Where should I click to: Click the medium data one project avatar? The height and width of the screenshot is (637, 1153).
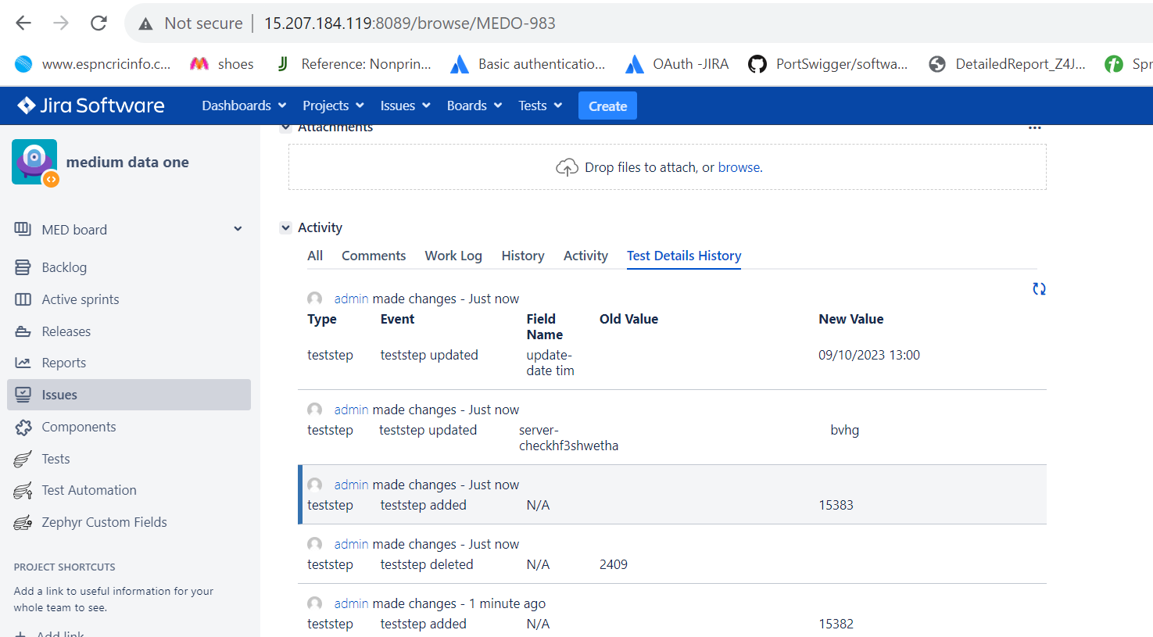pyautogui.click(x=34, y=162)
